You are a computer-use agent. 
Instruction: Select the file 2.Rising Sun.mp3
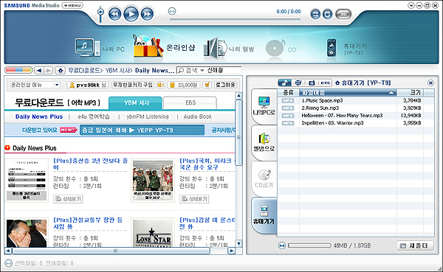320,108
